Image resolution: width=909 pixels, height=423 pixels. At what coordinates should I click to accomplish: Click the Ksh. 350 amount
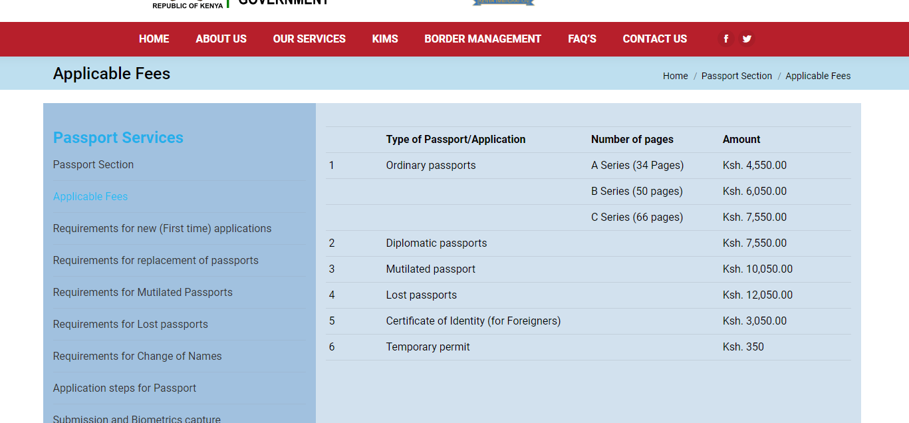click(743, 347)
